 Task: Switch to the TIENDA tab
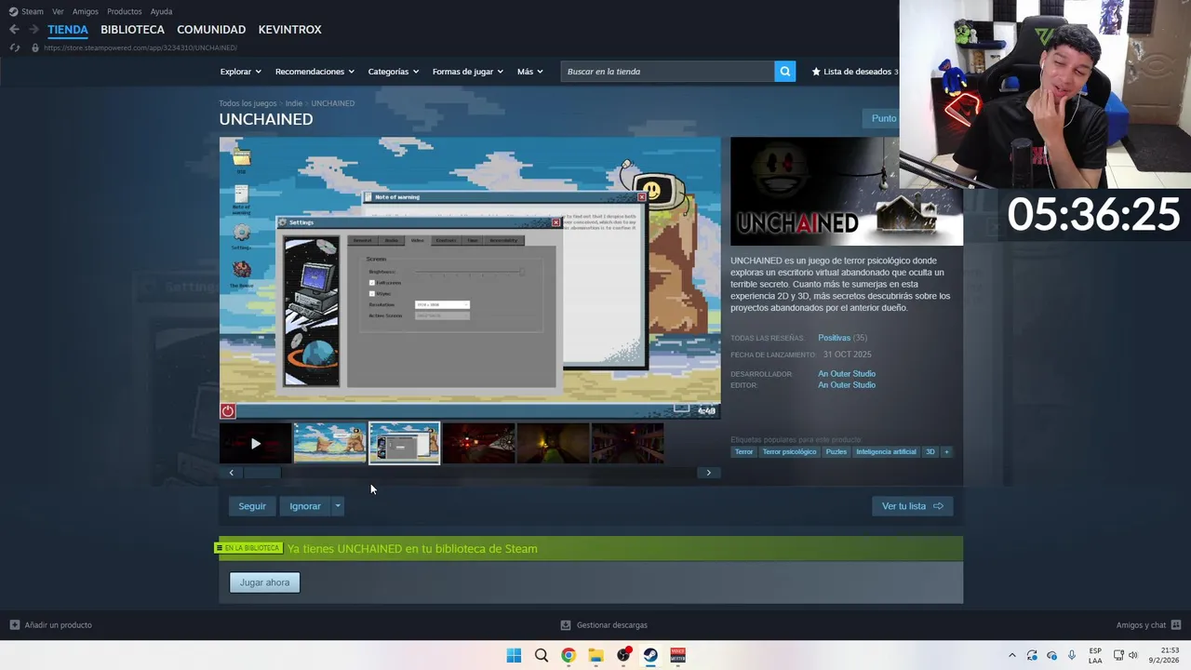pos(68,30)
